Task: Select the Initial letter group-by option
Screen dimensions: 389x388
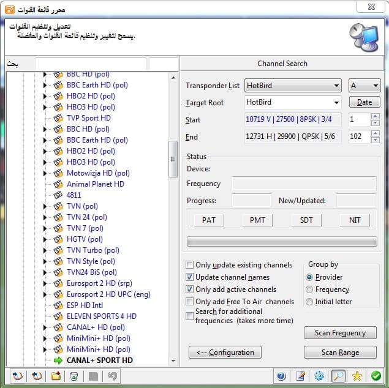Action: click(309, 302)
